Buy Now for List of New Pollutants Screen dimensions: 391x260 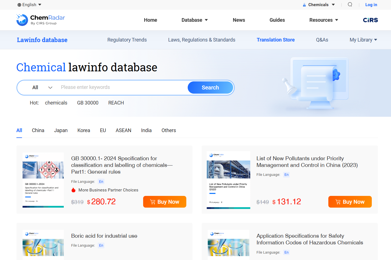(x=350, y=202)
